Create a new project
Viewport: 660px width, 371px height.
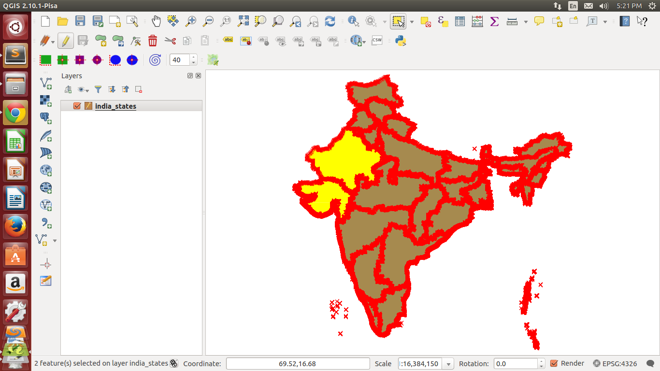45,21
